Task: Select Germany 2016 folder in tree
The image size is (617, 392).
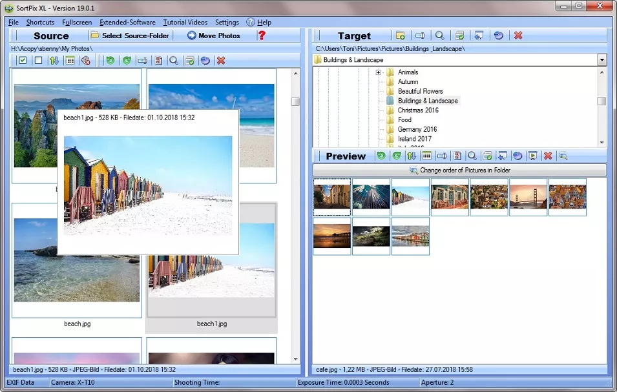Action: pos(417,129)
